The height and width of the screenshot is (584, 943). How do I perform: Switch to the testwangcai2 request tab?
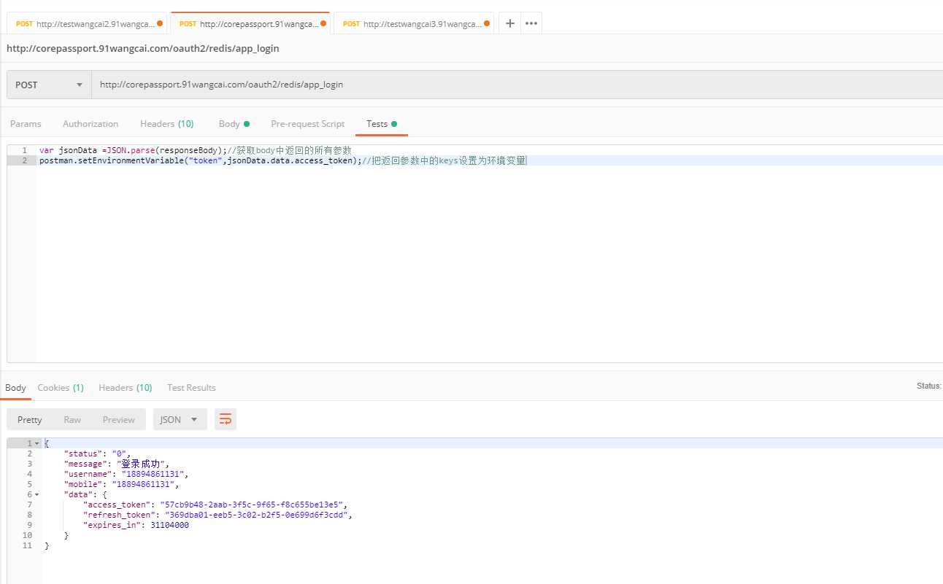87,23
